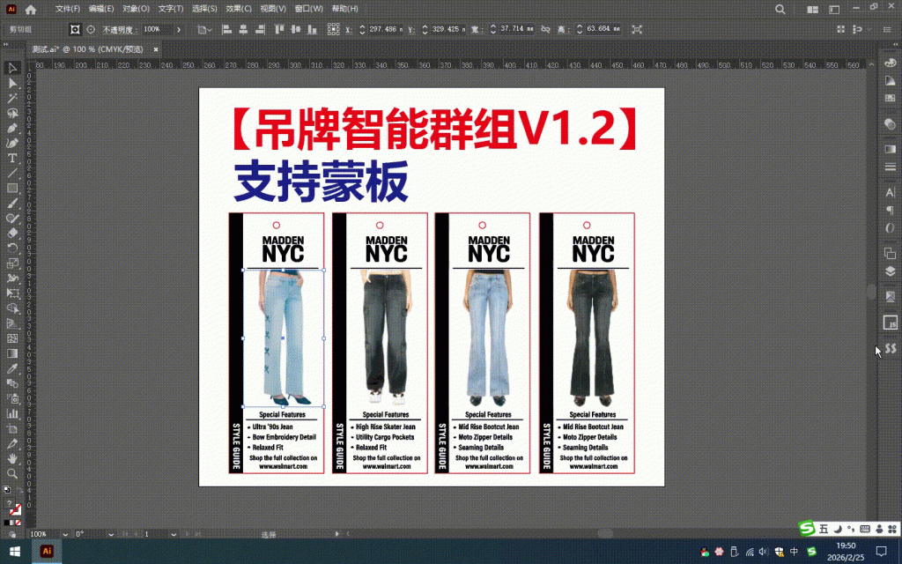Screen dimensions: 902x564
Task: Toggle edit clipping path button
Action: [75, 29]
